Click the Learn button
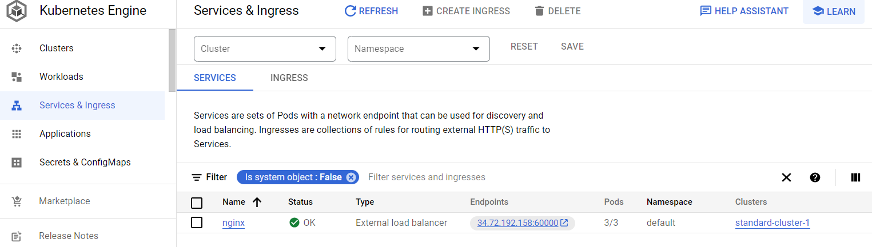The width and height of the screenshot is (872, 247). coord(834,11)
